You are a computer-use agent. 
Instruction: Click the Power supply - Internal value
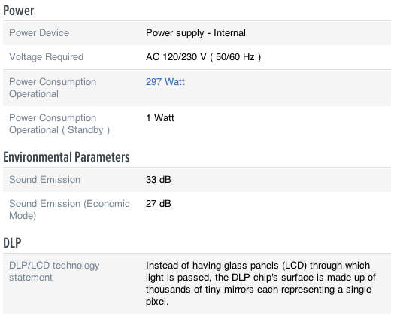195,33
